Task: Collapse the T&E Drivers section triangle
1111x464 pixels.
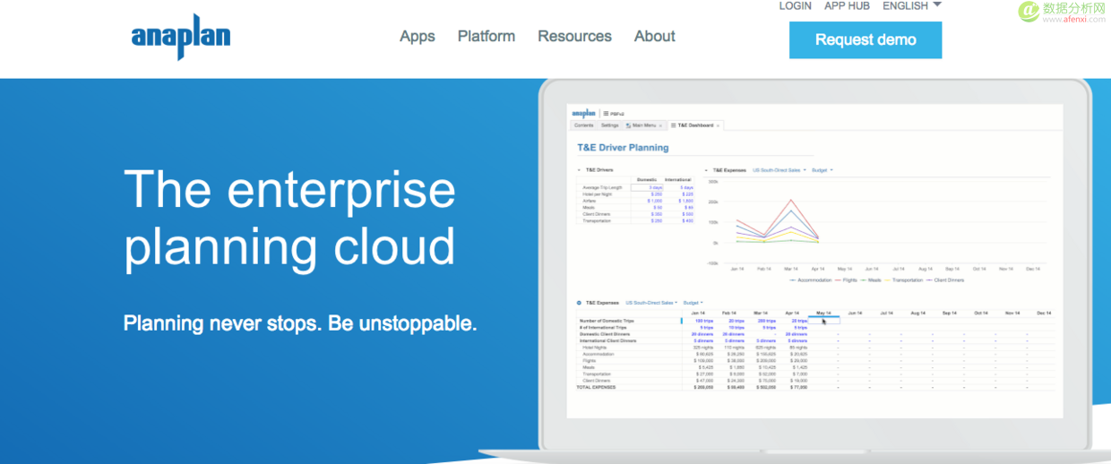Action: pyautogui.click(x=579, y=169)
